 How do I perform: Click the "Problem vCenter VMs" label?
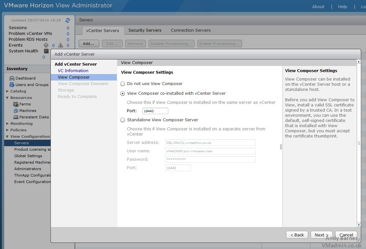(x=30, y=34)
